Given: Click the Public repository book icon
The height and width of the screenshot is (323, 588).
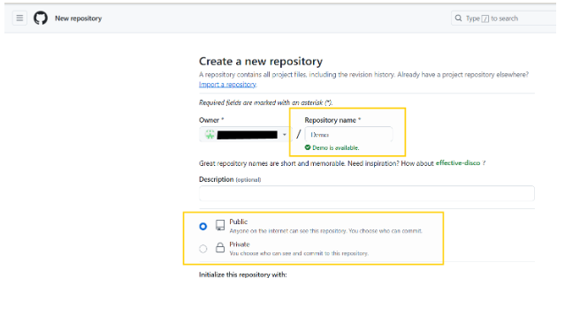Looking at the screenshot, I should [220, 225].
